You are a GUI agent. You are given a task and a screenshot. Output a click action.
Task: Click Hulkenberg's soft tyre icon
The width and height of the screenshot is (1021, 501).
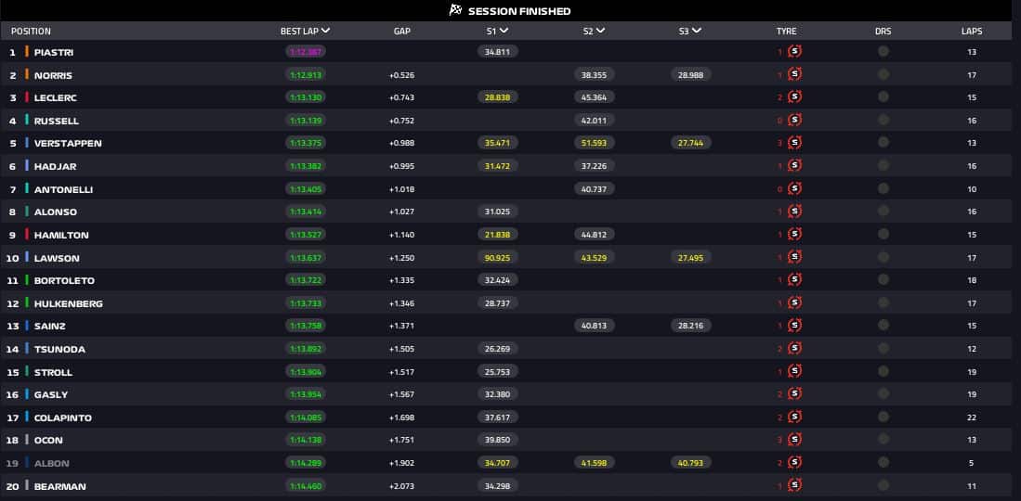[794, 302]
